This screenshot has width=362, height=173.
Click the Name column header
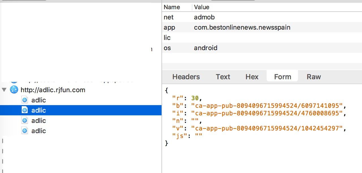(x=172, y=7)
